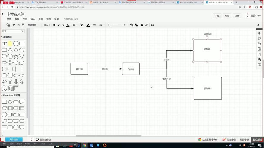Bring selected shape to front
Screen dimensions: 264x148
coord(132,25)
